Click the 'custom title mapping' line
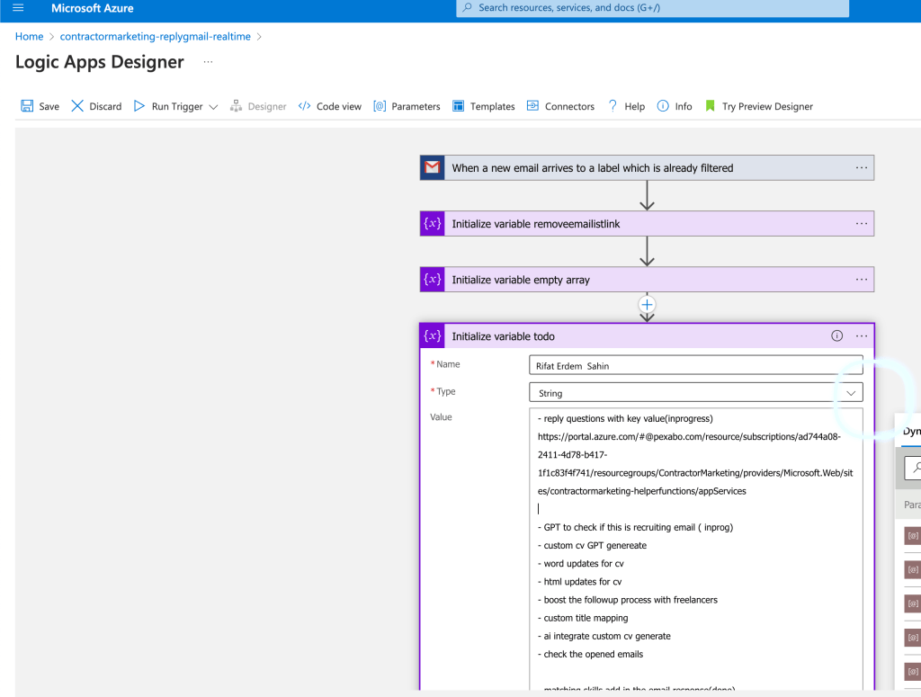This screenshot has height=697, width=921. [x=583, y=619]
